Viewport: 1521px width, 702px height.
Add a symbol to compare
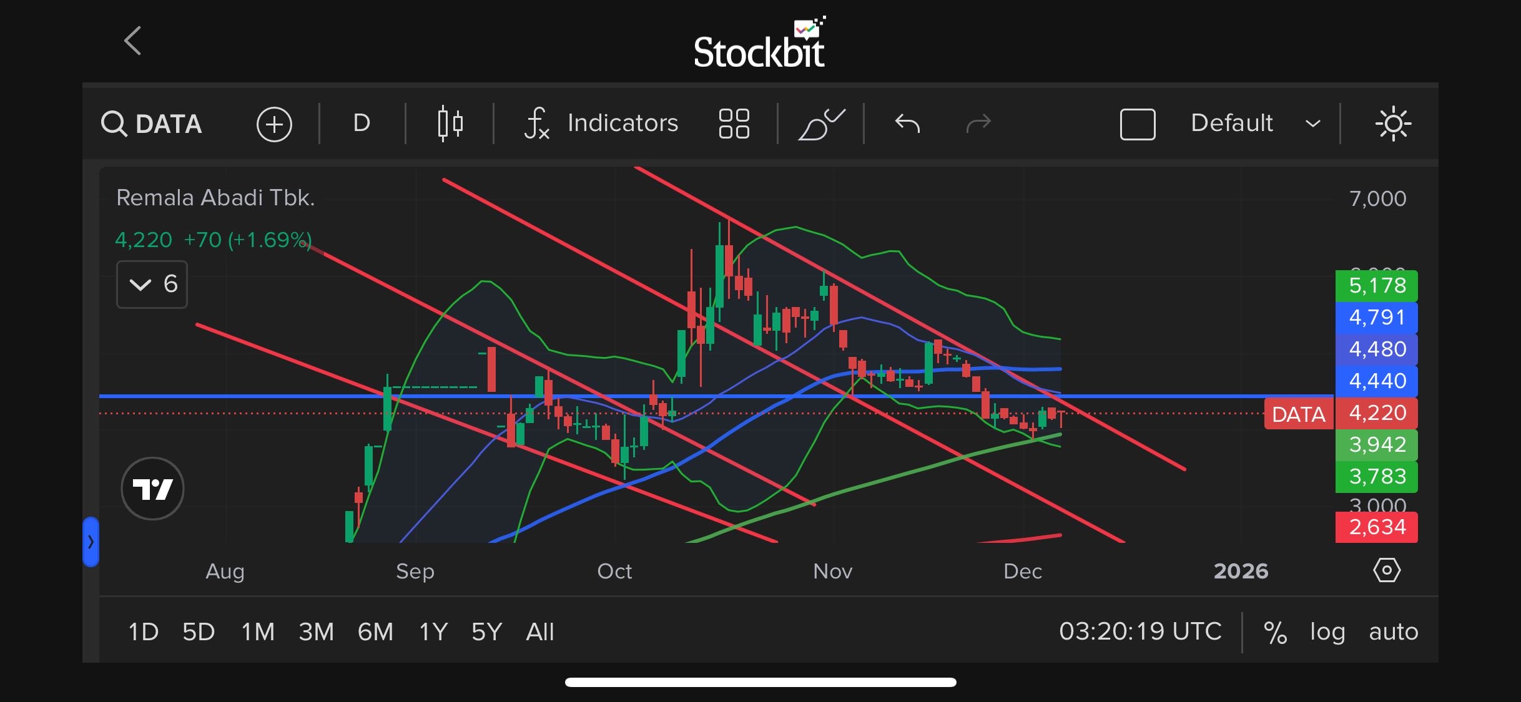(274, 124)
